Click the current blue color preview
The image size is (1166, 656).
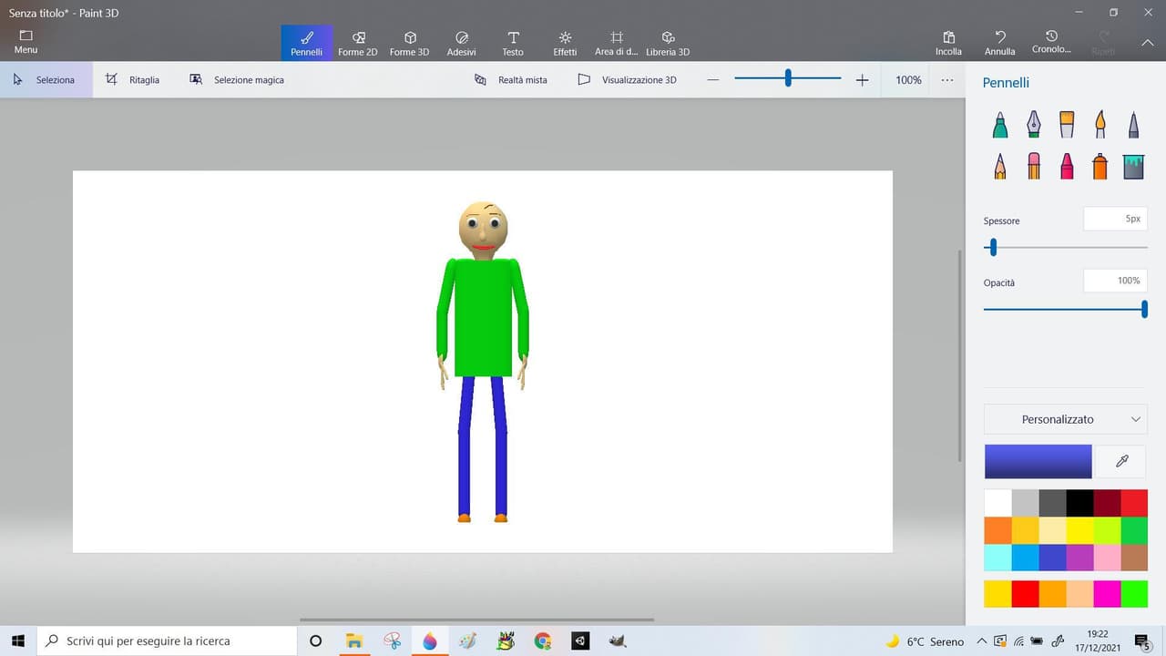1038,462
